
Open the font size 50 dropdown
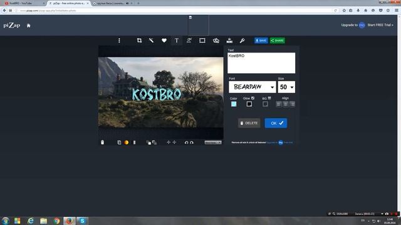click(286, 87)
